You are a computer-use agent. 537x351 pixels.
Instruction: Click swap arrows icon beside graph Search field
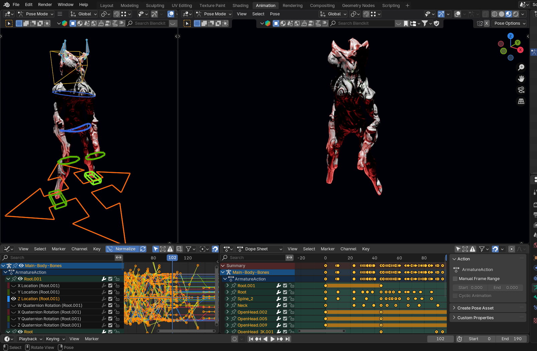click(x=119, y=257)
